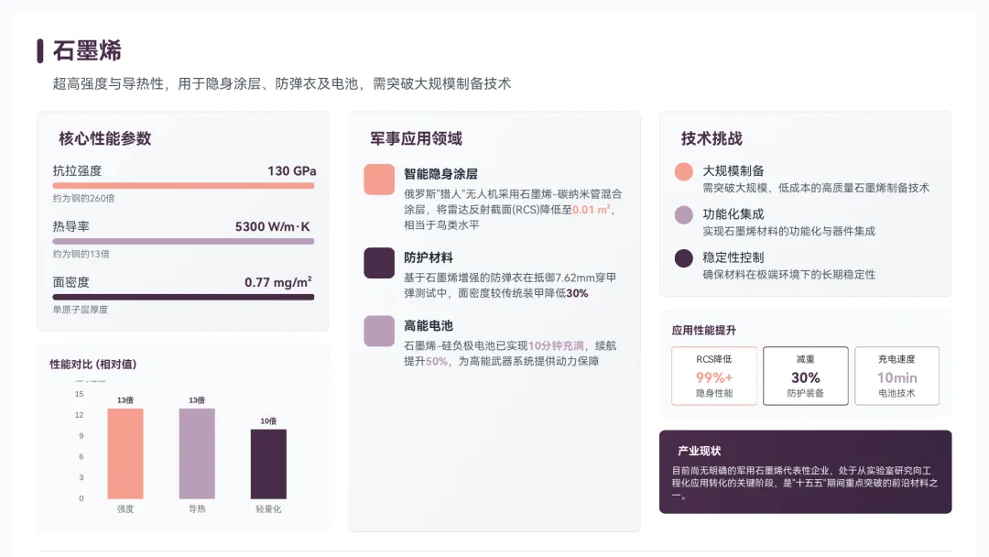Click the 军事应用领域 heading
The width and height of the screenshot is (989, 557).
pos(417,138)
